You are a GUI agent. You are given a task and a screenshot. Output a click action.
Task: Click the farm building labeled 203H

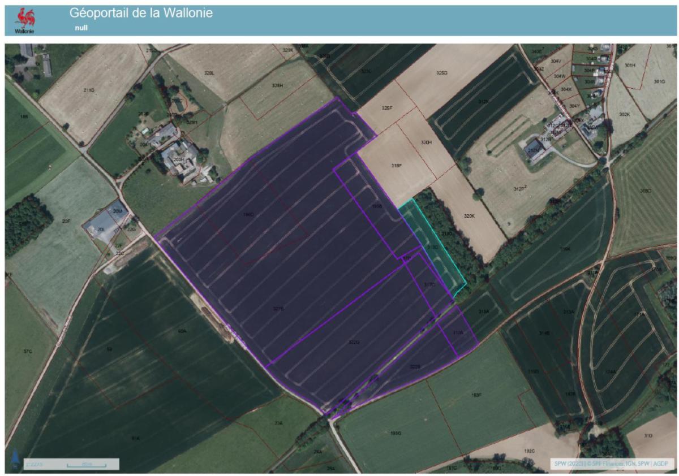click(x=180, y=161)
